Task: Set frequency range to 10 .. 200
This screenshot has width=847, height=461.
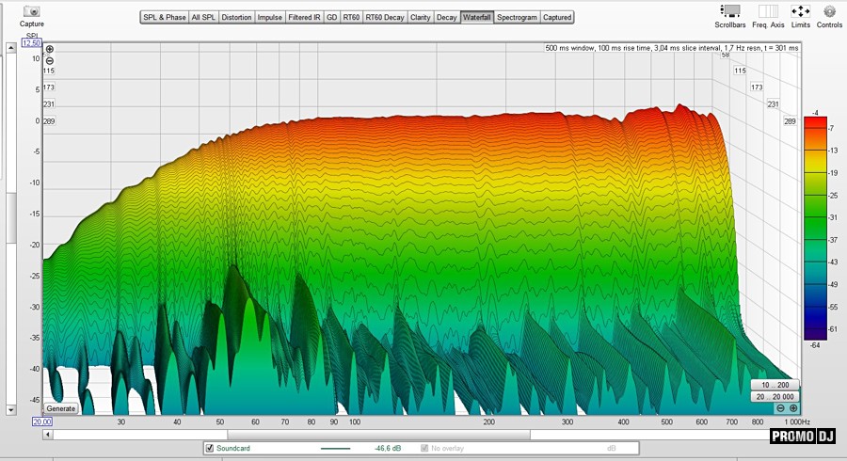Action: [775, 385]
